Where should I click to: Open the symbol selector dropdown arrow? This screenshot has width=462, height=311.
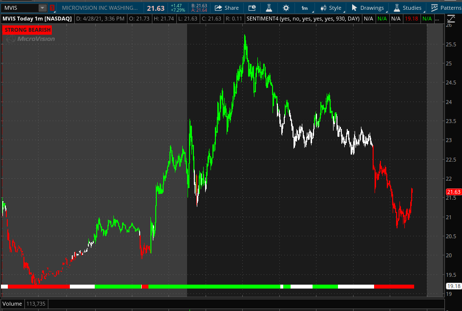coord(42,8)
